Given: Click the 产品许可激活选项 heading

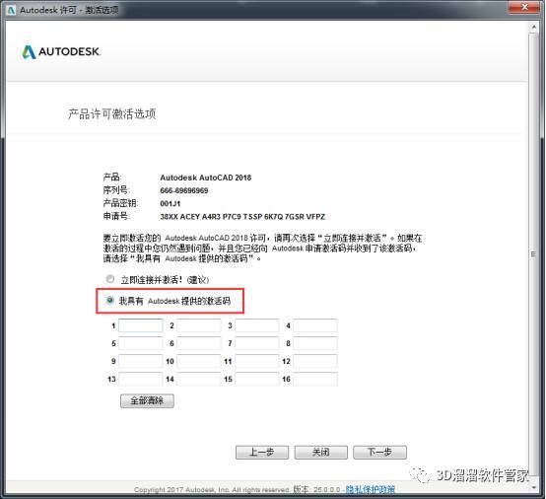Looking at the screenshot, I should (x=111, y=114).
